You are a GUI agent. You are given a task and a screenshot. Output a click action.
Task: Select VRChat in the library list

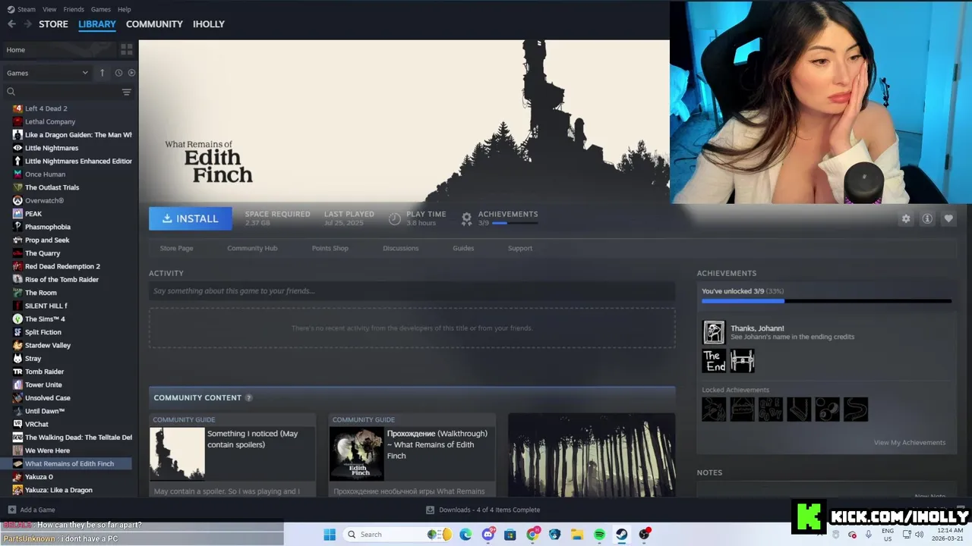36,424
